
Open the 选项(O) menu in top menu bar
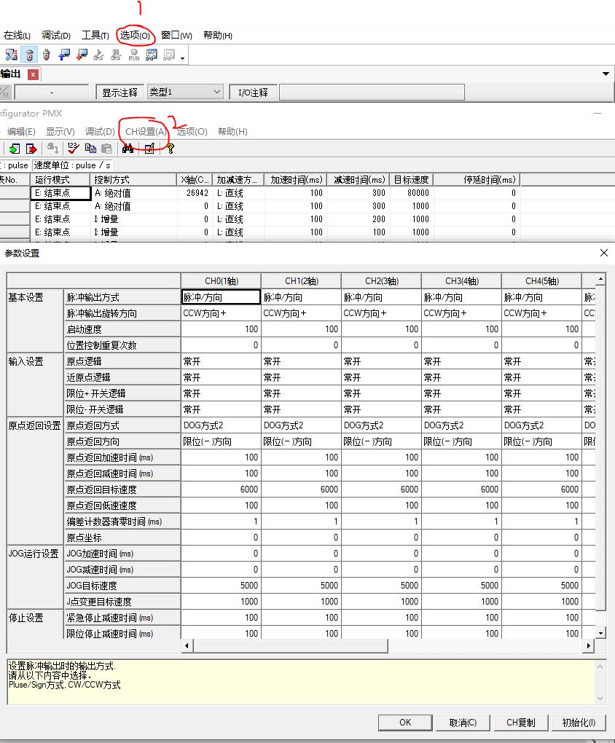[x=137, y=35]
